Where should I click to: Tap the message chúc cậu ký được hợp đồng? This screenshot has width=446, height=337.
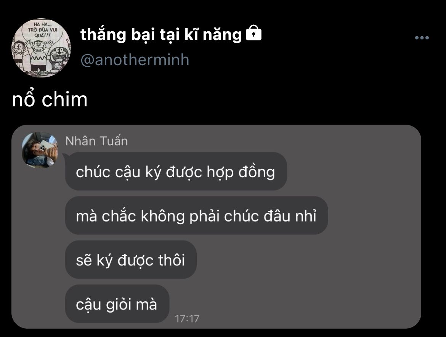(176, 172)
